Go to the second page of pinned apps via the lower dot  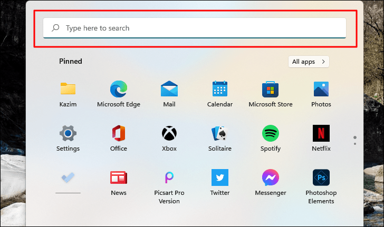[x=355, y=144]
